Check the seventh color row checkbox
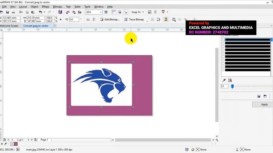273x153 pixels. pos(223,60)
